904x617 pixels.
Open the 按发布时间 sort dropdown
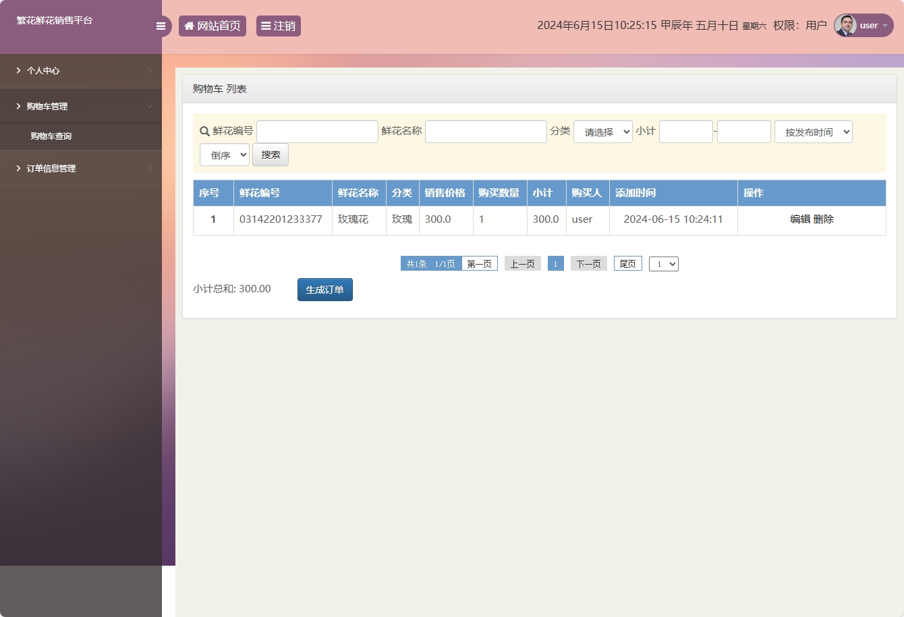tap(813, 132)
